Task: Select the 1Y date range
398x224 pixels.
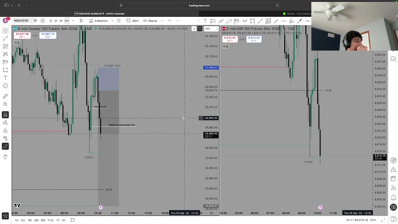Action: pos(58,220)
